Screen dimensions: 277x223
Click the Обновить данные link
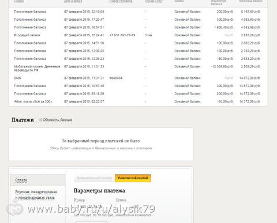point(57,120)
